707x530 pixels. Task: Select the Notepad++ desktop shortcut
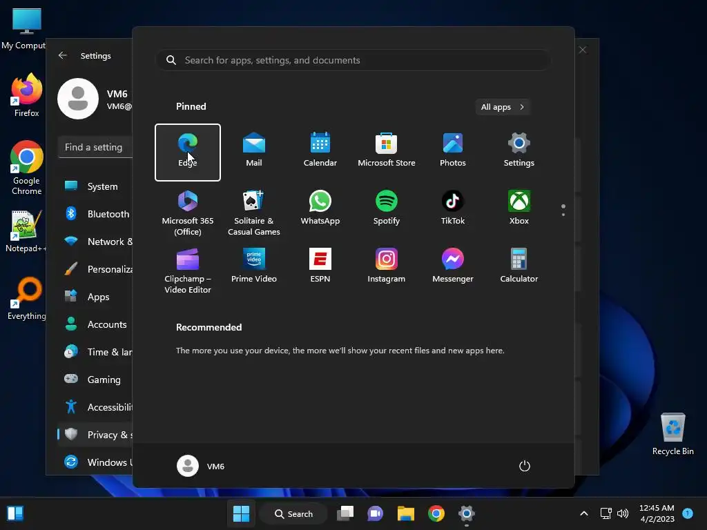point(26,230)
